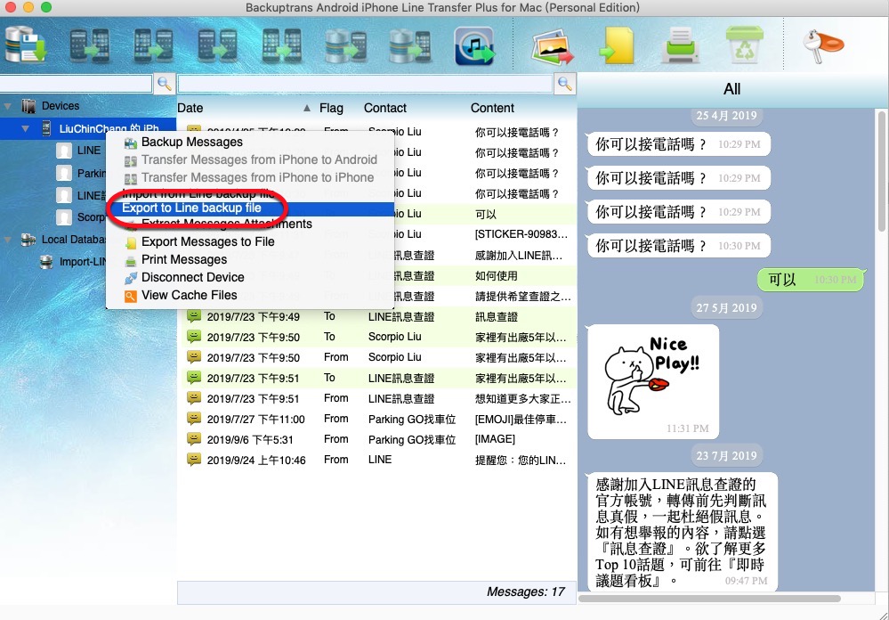Toggle sort arrow in Date column header
889x620 pixels.
coord(307,108)
